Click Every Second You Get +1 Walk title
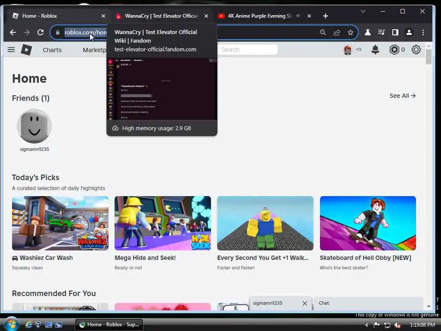The width and height of the screenshot is (441, 331). (x=263, y=258)
